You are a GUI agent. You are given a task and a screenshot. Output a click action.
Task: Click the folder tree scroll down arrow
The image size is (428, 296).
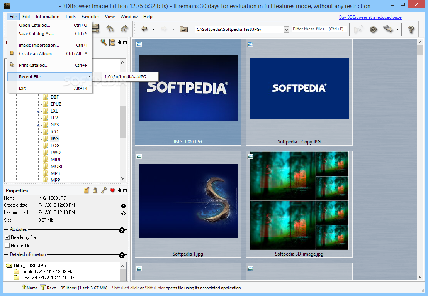(x=122, y=178)
